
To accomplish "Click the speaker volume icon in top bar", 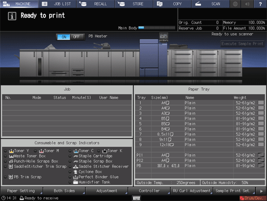I will click(x=247, y=4).
